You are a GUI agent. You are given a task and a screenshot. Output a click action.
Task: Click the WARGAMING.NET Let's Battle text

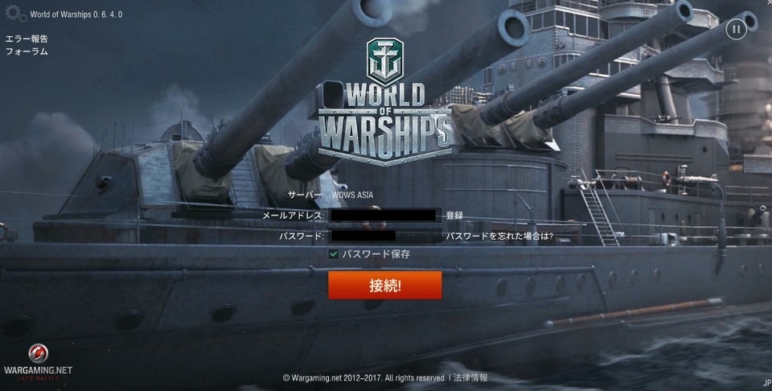pyautogui.click(x=38, y=372)
